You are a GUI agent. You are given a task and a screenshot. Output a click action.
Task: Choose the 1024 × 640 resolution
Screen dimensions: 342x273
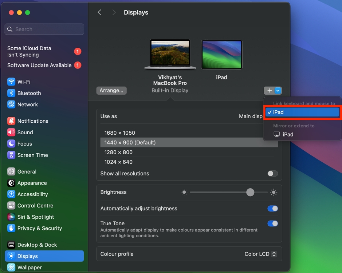[x=189, y=162]
